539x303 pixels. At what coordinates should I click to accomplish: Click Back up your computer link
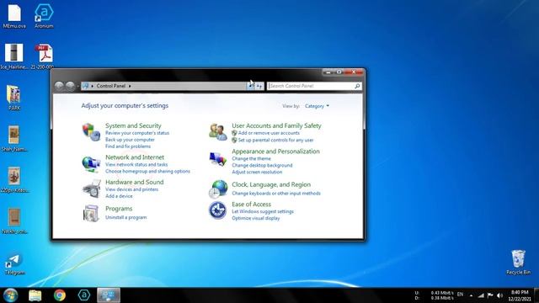pos(130,140)
